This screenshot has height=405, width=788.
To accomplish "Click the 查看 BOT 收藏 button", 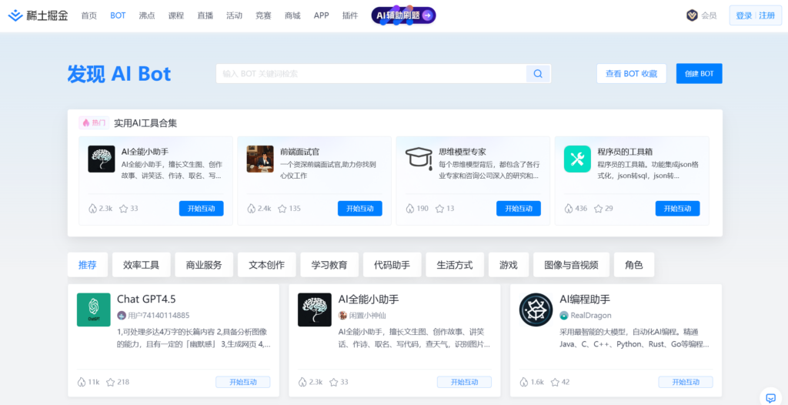I will click(x=632, y=73).
